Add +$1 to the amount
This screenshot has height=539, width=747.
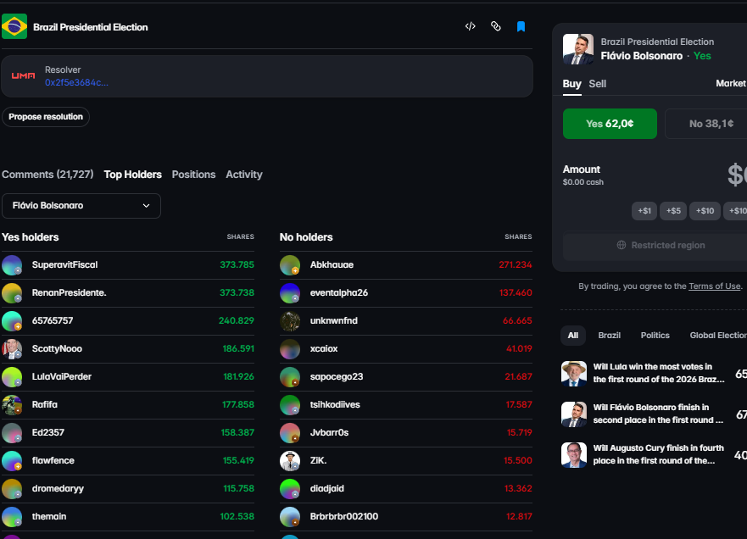(x=644, y=211)
